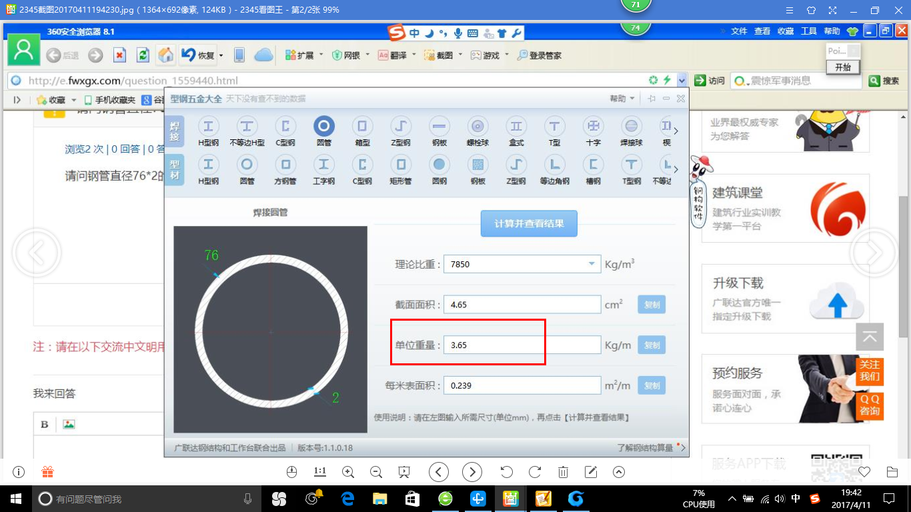Screen dimensions: 911x512
Task: Zoom out with the viewer magnifier minus icon
Action: pyautogui.click(x=375, y=472)
